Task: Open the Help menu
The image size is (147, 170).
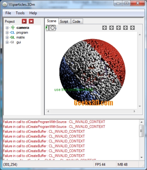Action: [x=33, y=13]
